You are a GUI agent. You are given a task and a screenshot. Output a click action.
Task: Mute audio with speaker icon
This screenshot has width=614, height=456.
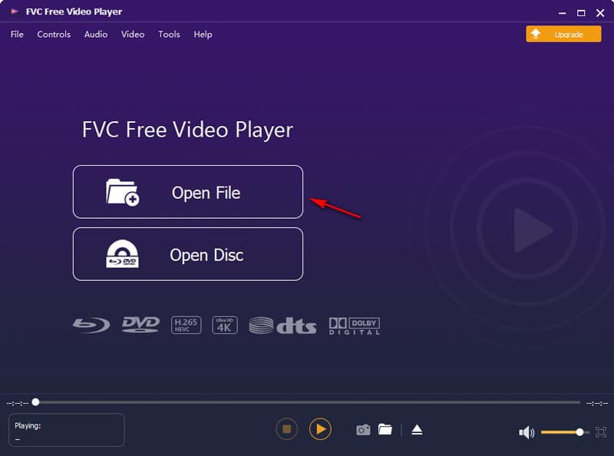(x=527, y=432)
